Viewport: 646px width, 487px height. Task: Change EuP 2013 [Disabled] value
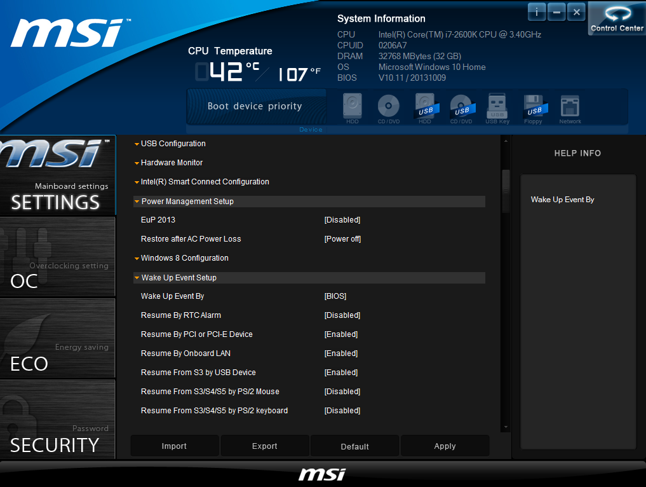point(342,220)
